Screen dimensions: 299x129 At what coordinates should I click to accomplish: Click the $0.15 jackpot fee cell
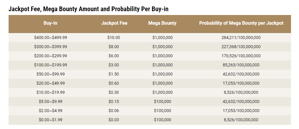(x=114, y=102)
